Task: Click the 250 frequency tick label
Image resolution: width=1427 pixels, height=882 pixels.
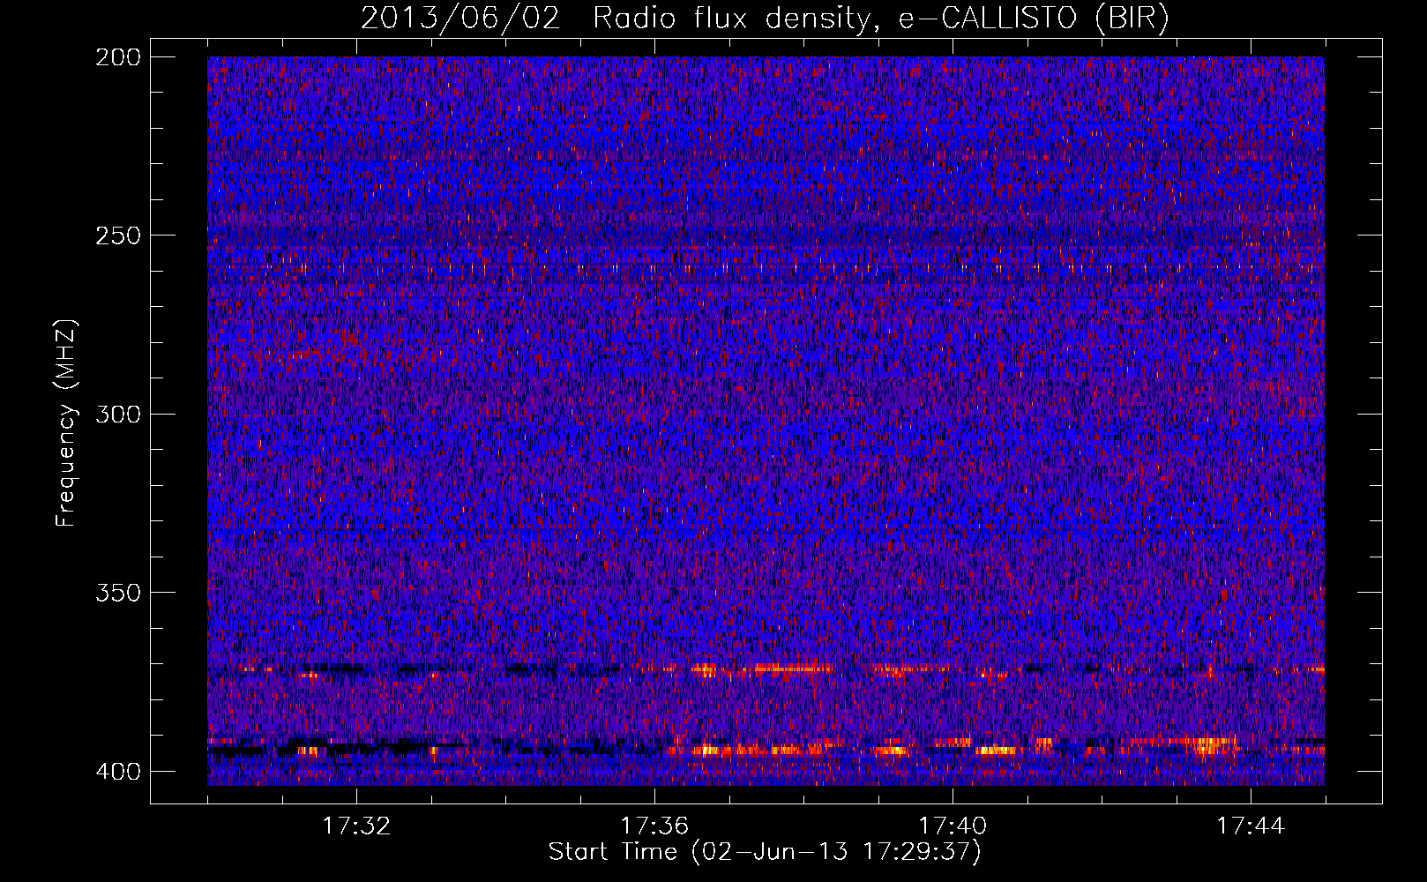Action: coord(117,235)
